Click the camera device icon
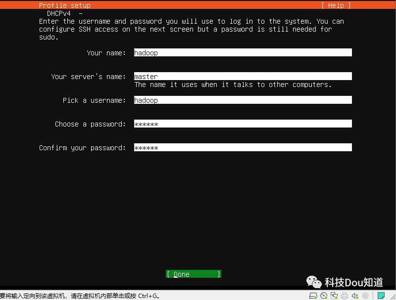396x300 pixels. coord(365,296)
